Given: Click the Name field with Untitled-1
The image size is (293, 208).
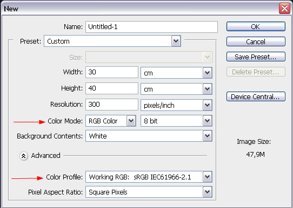Looking at the screenshot, I should click(x=151, y=27).
